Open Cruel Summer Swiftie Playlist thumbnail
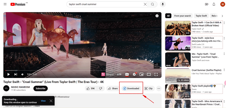Screen dimensions: 226x108 coord(178,76)
